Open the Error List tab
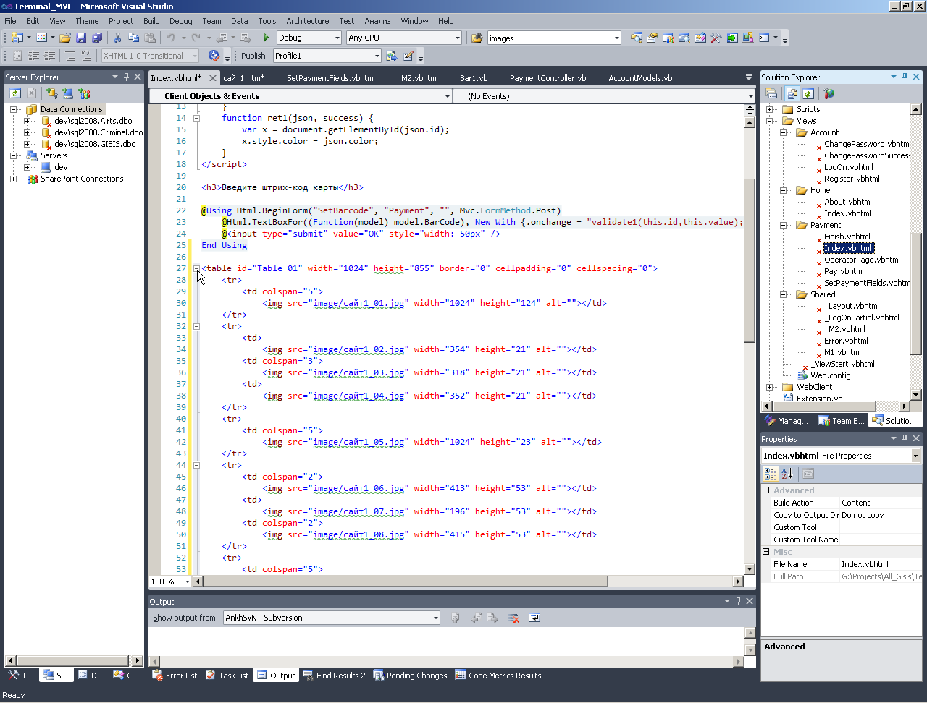Viewport: 927px width, 703px height. pyautogui.click(x=175, y=676)
